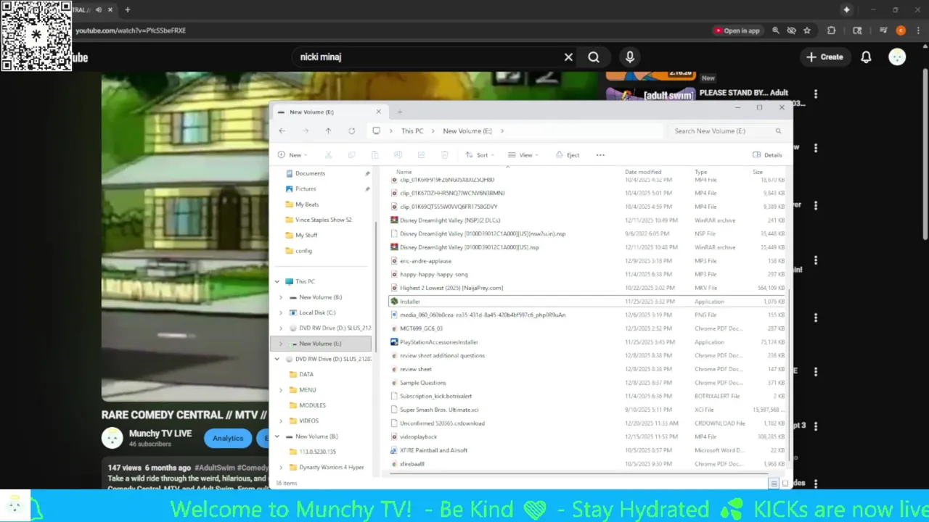The height and width of the screenshot is (522, 929).
Task: Open the Sort dropdown menu
Action: tap(480, 155)
